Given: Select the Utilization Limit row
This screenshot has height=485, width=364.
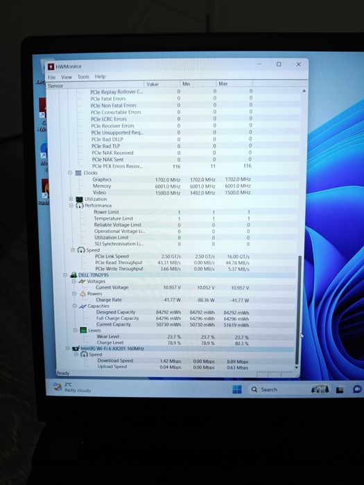Looking at the screenshot, I should (172, 238).
